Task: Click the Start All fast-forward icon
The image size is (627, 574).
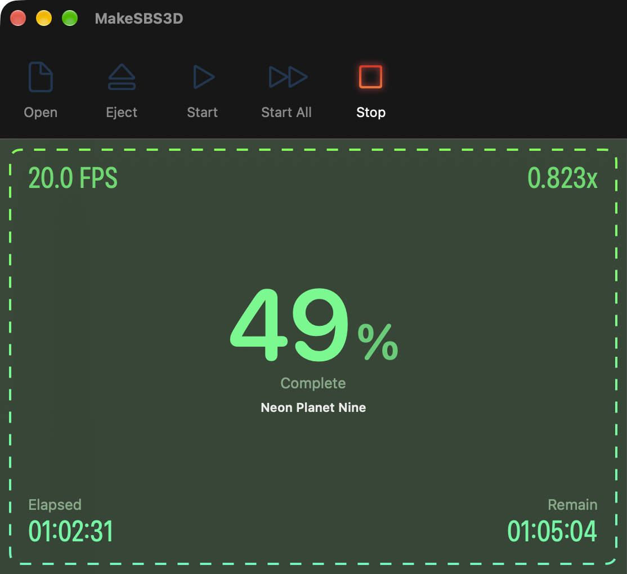Action: point(288,77)
